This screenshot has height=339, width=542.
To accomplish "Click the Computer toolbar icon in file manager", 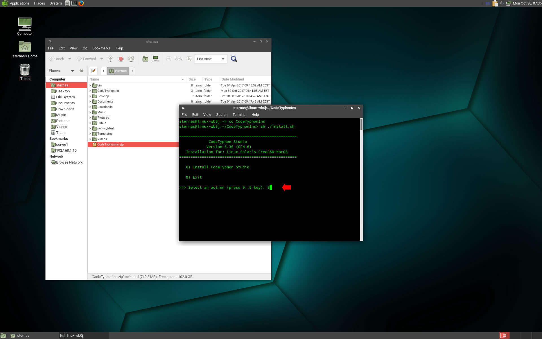I will (x=156, y=59).
